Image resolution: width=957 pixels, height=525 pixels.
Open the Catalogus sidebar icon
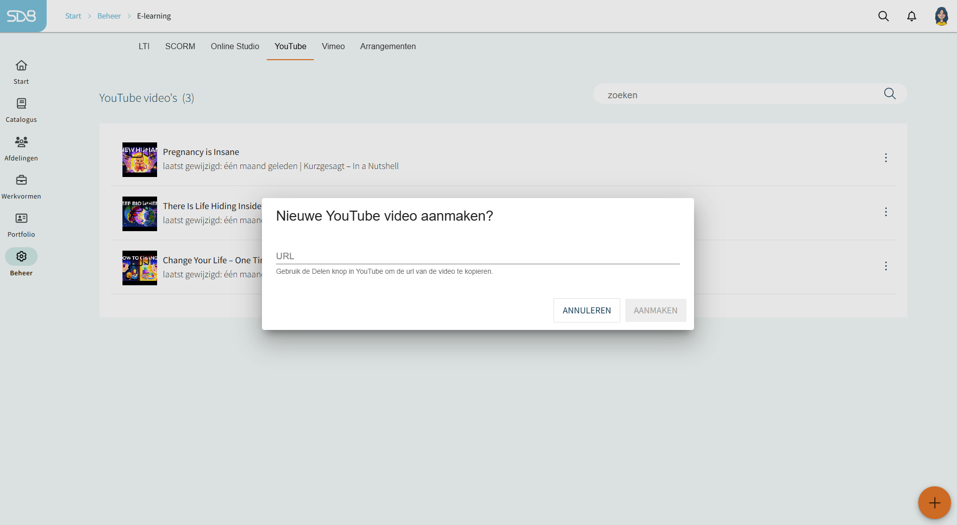[21, 104]
